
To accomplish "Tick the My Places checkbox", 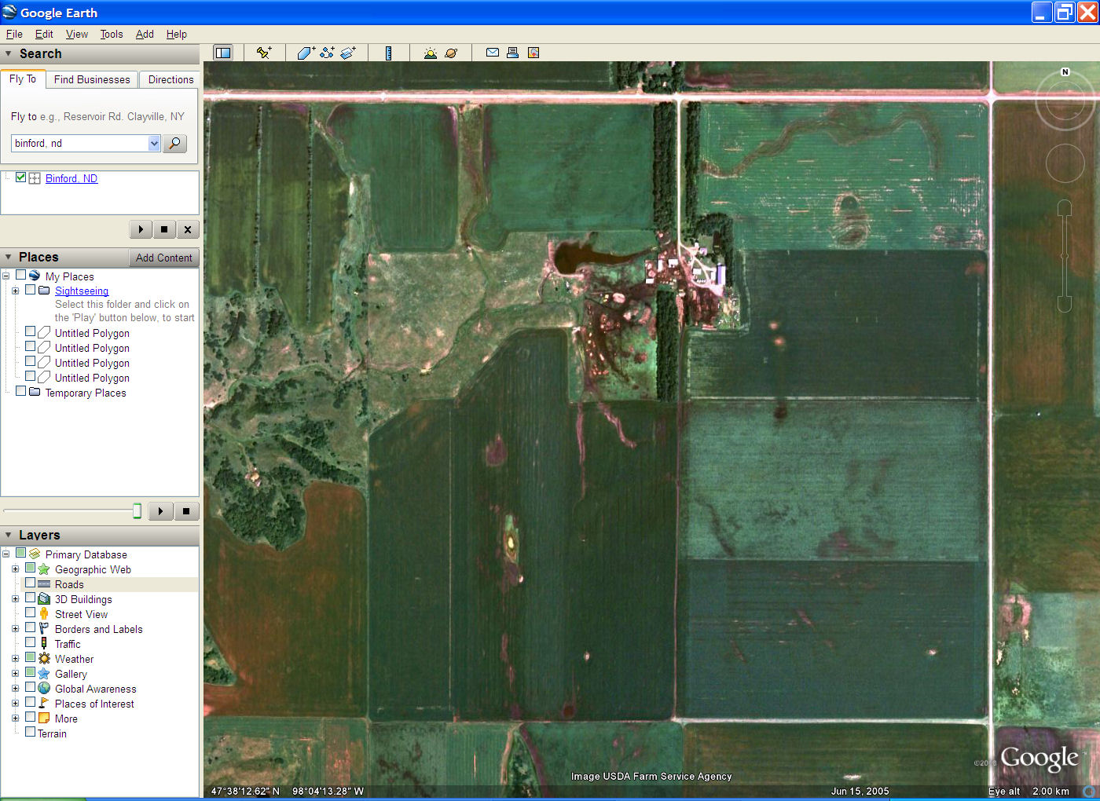I will (21, 276).
